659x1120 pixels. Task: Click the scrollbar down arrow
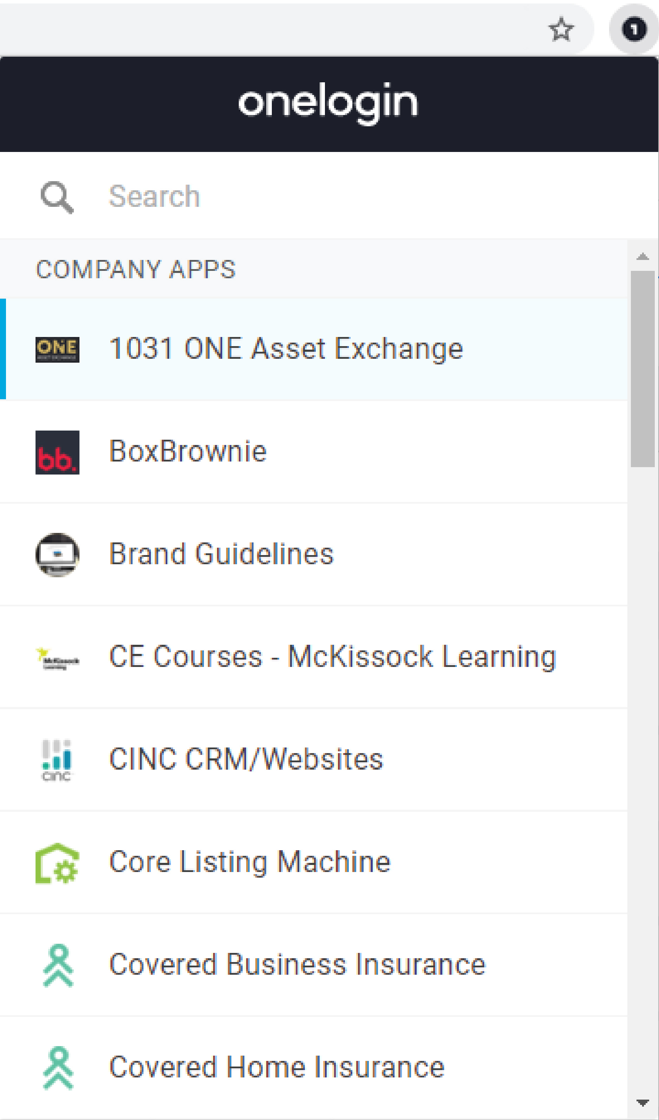[x=642, y=1103]
